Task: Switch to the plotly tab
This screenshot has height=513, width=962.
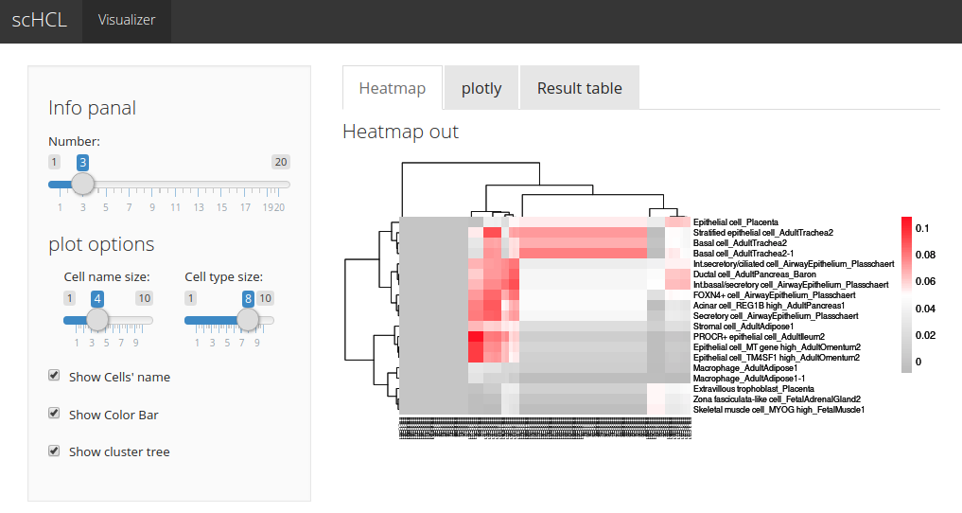Action: 481,88
